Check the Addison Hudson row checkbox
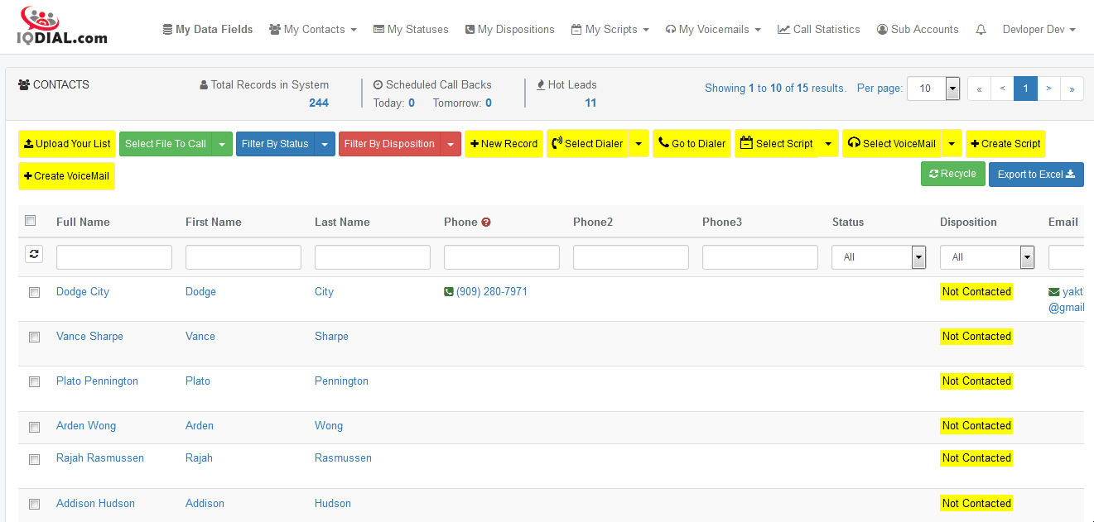Viewport: 1094px width, 522px height. click(x=34, y=504)
